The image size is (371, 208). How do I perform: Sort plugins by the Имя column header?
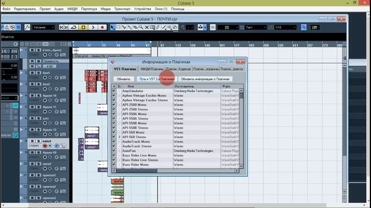[x=147, y=86]
